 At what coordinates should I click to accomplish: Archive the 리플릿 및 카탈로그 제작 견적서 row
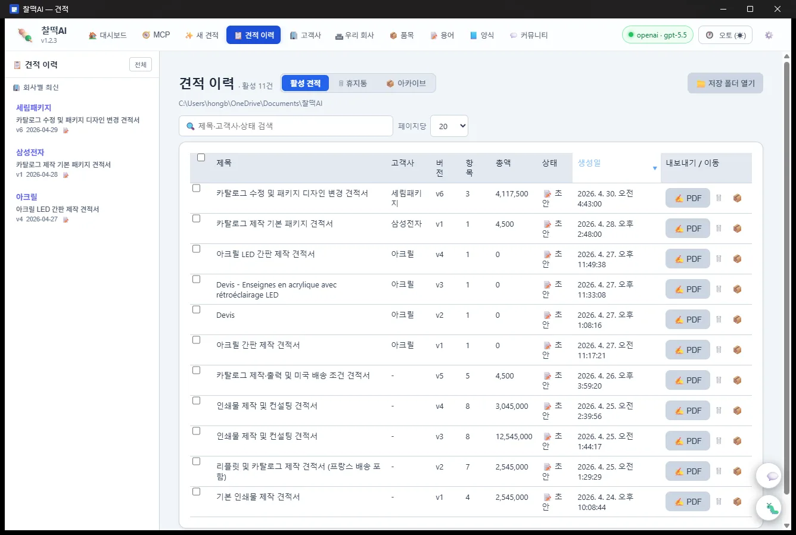point(737,471)
